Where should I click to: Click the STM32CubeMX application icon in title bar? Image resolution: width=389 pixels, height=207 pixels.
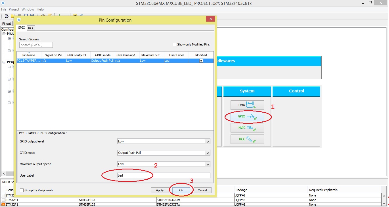point(3,3)
